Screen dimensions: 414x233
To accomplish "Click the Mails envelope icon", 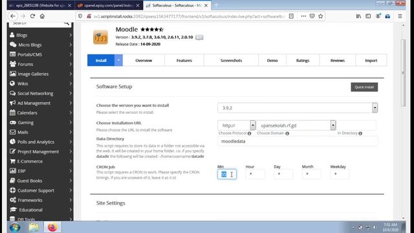I will [x=12, y=132].
